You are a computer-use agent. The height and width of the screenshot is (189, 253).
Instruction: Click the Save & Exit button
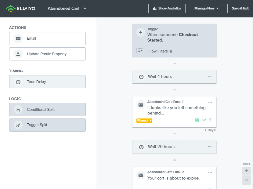240,9
